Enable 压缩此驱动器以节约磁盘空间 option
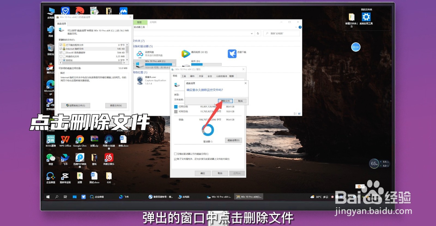436x226 pixels. point(175,154)
